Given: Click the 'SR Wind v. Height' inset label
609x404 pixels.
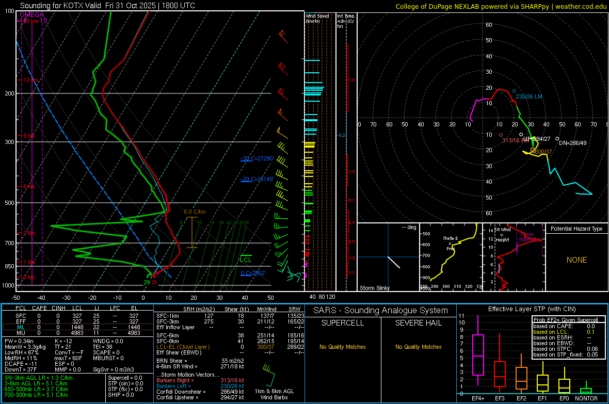Looking at the screenshot, I should pyautogui.click(x=502, y=235).
